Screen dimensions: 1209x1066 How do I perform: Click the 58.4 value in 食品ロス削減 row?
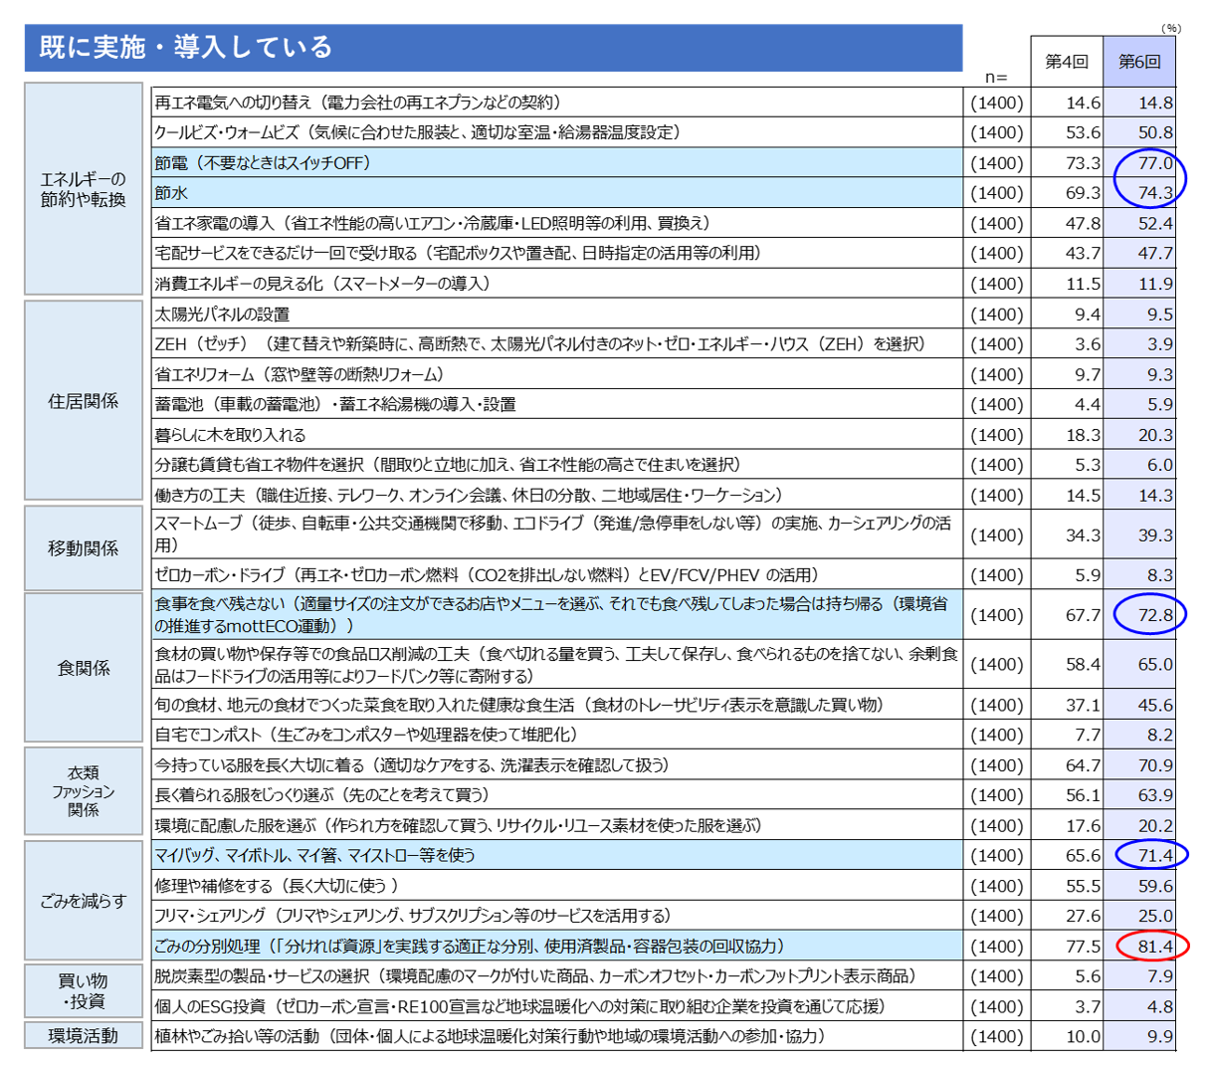pyautogui.click(x=1083, y=665)
